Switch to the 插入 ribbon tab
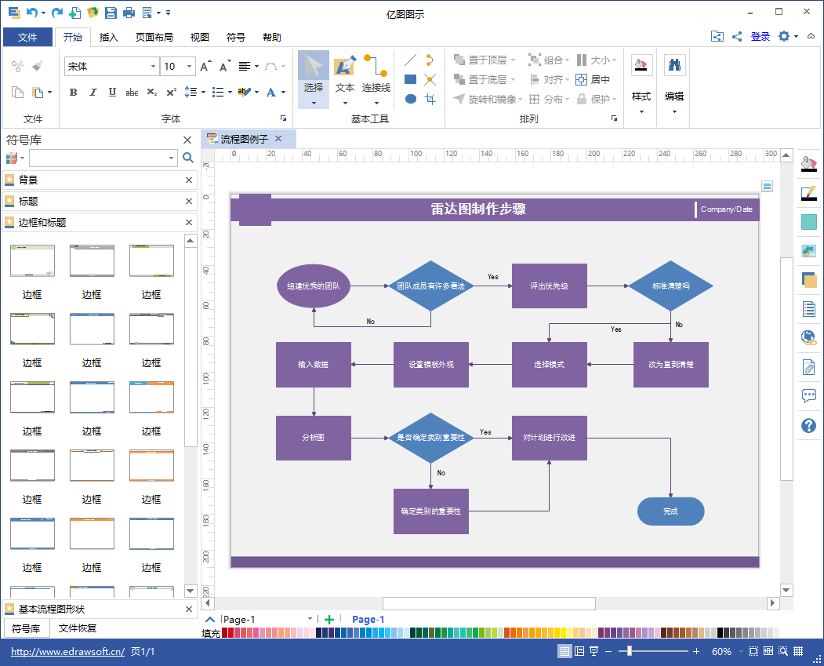The width and height of the screenshot is (824, 666). pos(108,37)
